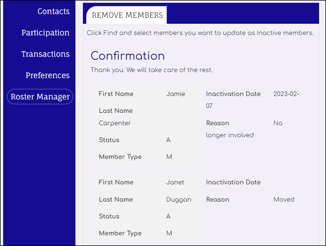Open Transactions from the sidebar
326x246 pixels.
tap(46, 54)
